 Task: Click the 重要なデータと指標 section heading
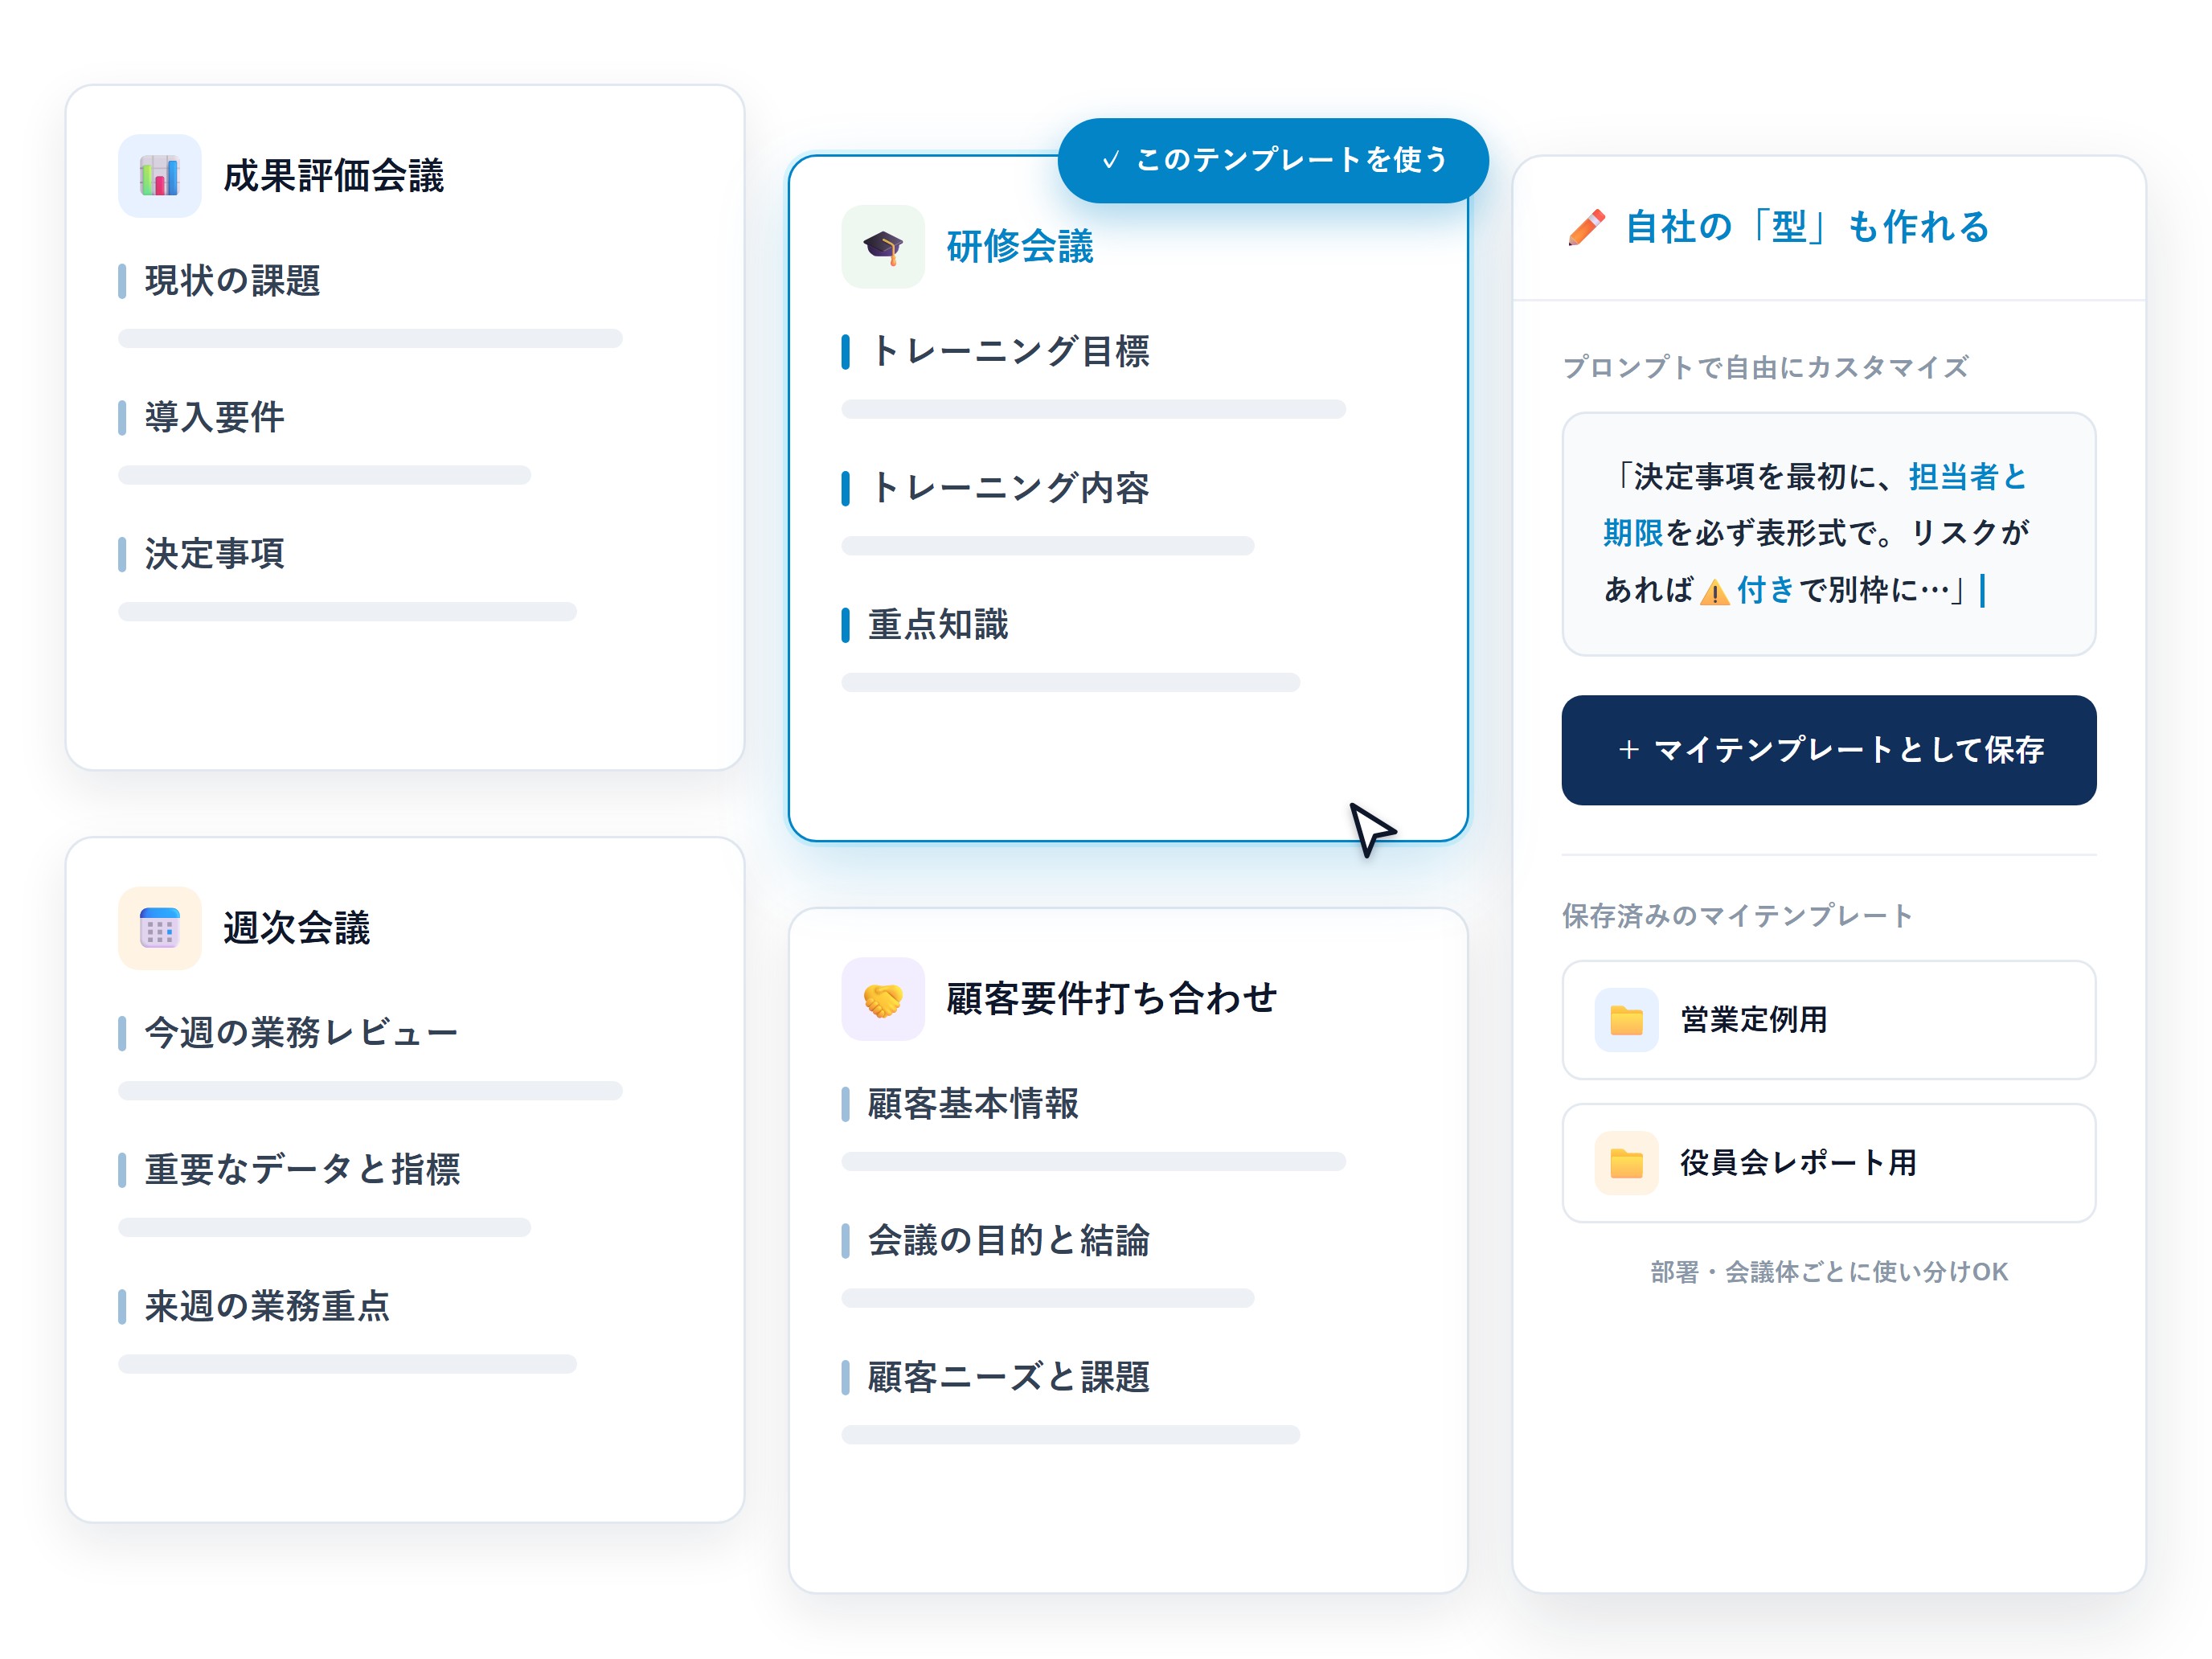click(x=302, y=1170)
